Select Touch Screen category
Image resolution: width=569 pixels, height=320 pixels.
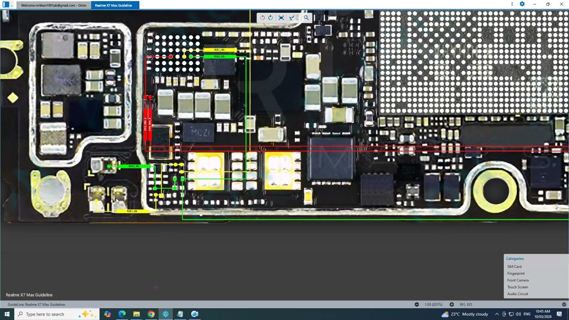[517, 287]
